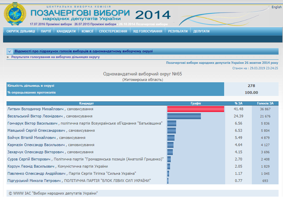This screenshot has height=198, width=283.
Task: Open 17.07.2016 Проміжні вибори link
Action: (x=51, y=24)
